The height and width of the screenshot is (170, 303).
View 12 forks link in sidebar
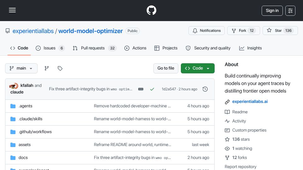(x=240, y=158)
